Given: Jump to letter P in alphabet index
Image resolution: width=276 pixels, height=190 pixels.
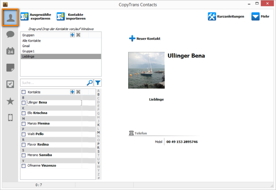Looking at the screenshot, I should [99, 144].
